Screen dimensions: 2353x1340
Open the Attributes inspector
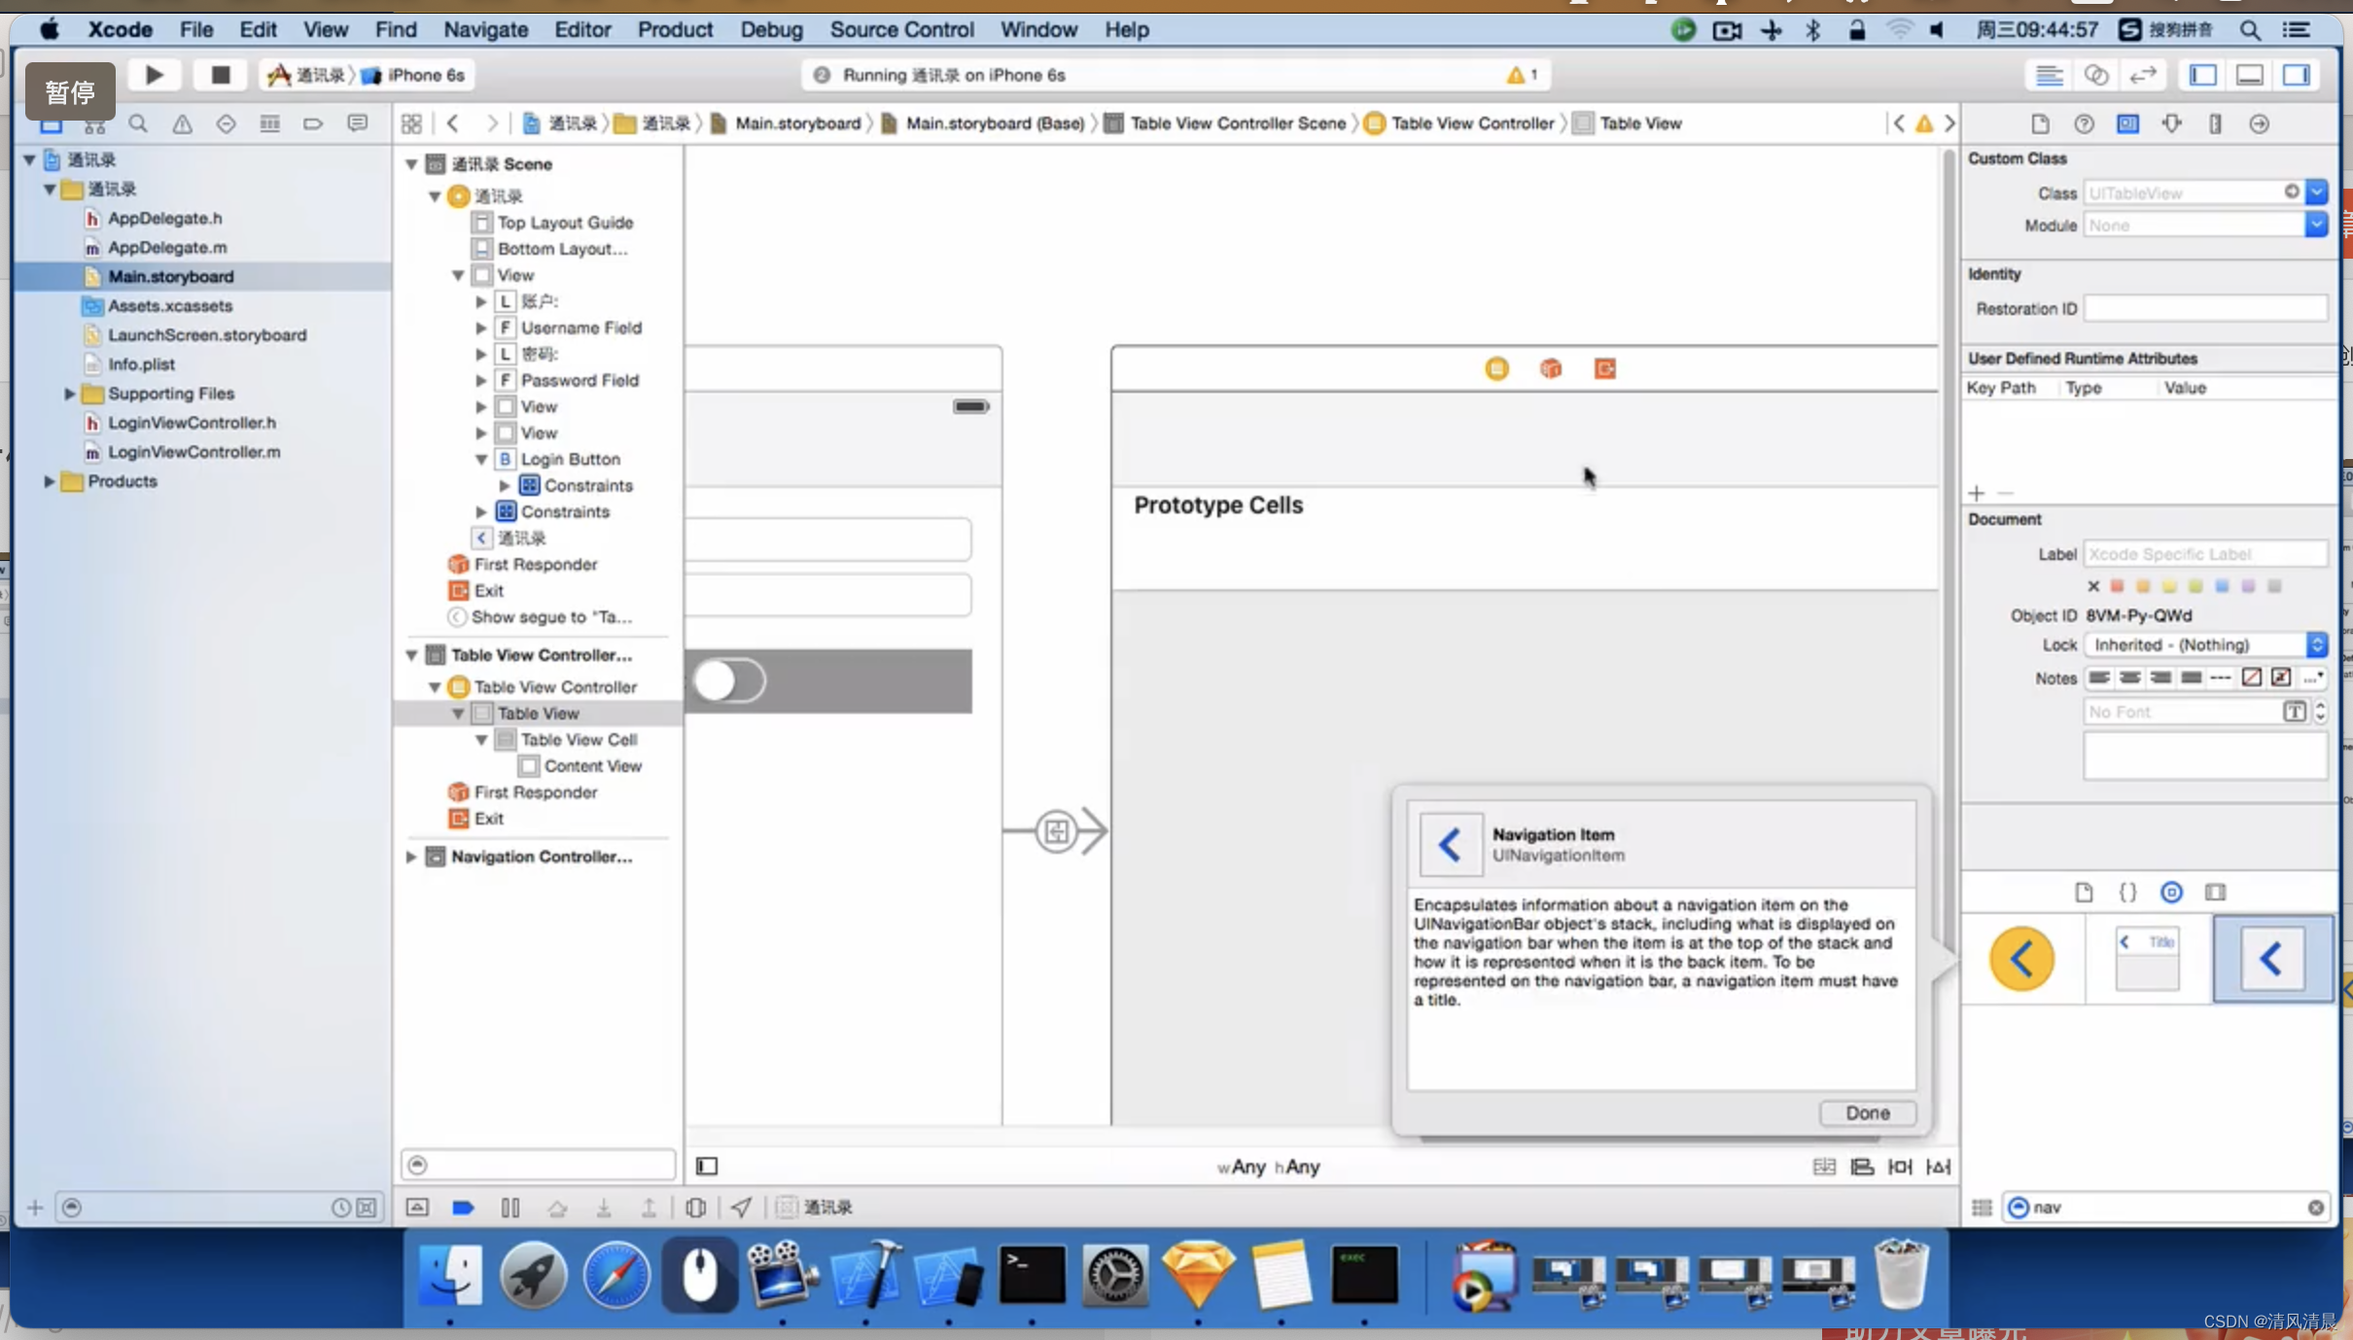[x=2171, y=123]
